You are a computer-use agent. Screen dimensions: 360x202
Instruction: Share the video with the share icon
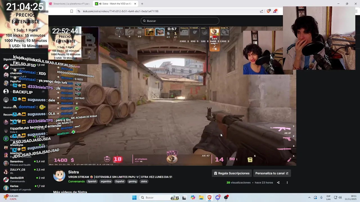point(278,183)
